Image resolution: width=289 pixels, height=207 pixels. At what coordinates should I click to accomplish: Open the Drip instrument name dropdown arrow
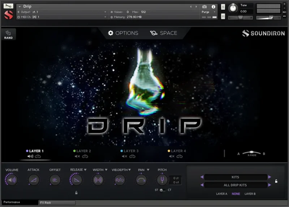(x=20, y=7)
